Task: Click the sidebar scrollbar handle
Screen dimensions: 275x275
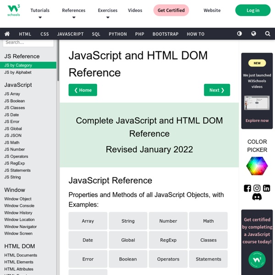Action: pos(58,60)
